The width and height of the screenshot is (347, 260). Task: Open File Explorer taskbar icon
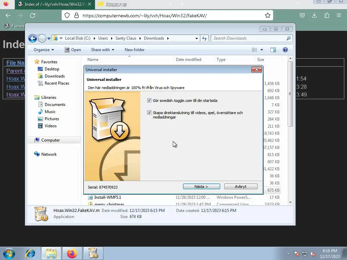coord(51,253)
